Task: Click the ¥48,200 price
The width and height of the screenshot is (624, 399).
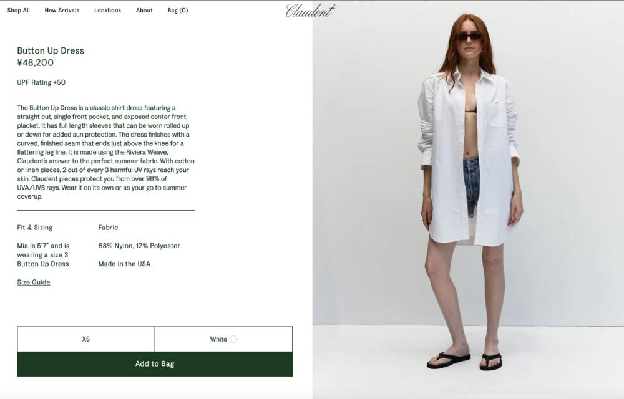Action: [x=35, y=62]
